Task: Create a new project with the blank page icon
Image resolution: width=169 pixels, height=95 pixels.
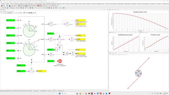Action: pyautogui.click(x=1, y=8)
